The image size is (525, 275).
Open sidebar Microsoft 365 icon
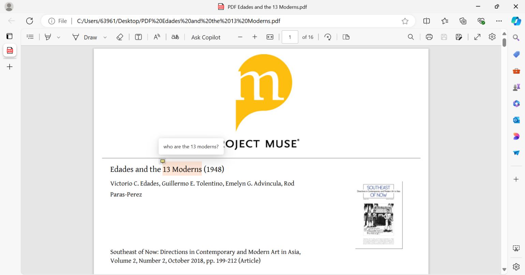click(516, 104)
